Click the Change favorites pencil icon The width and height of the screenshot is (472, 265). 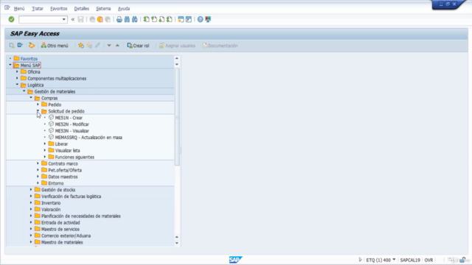[x=97, y=46]
